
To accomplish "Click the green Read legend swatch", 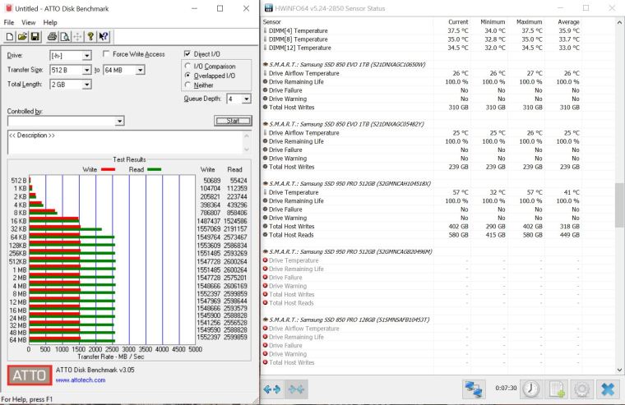I will click(155, 170).
